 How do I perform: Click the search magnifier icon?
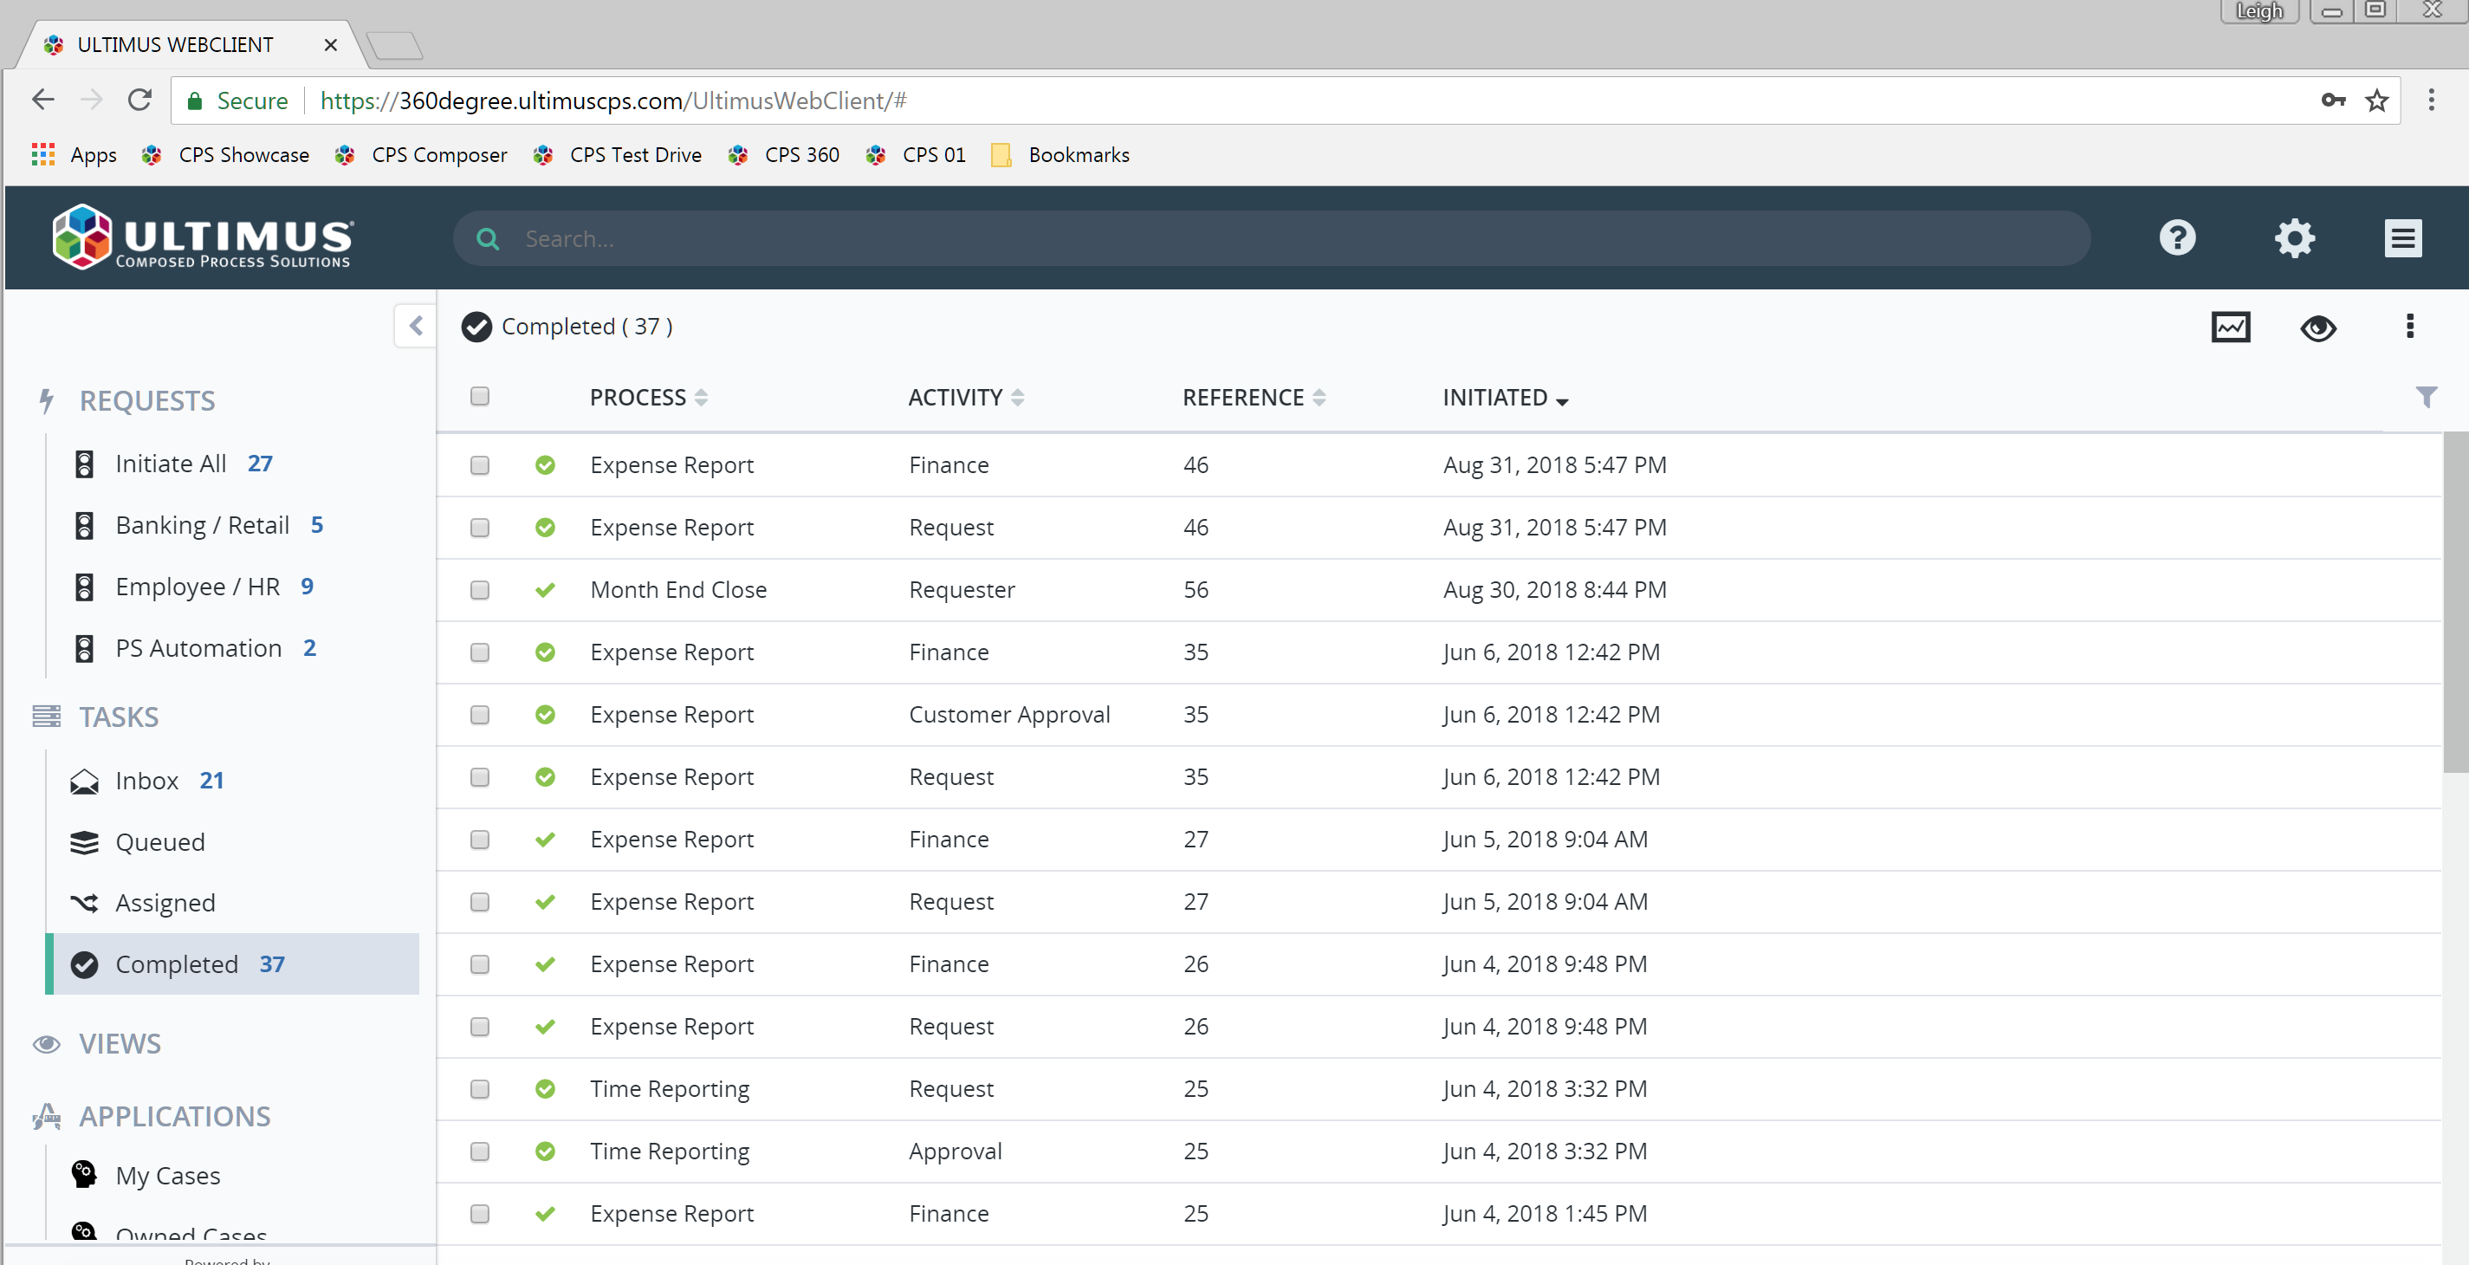pos(488,238)
